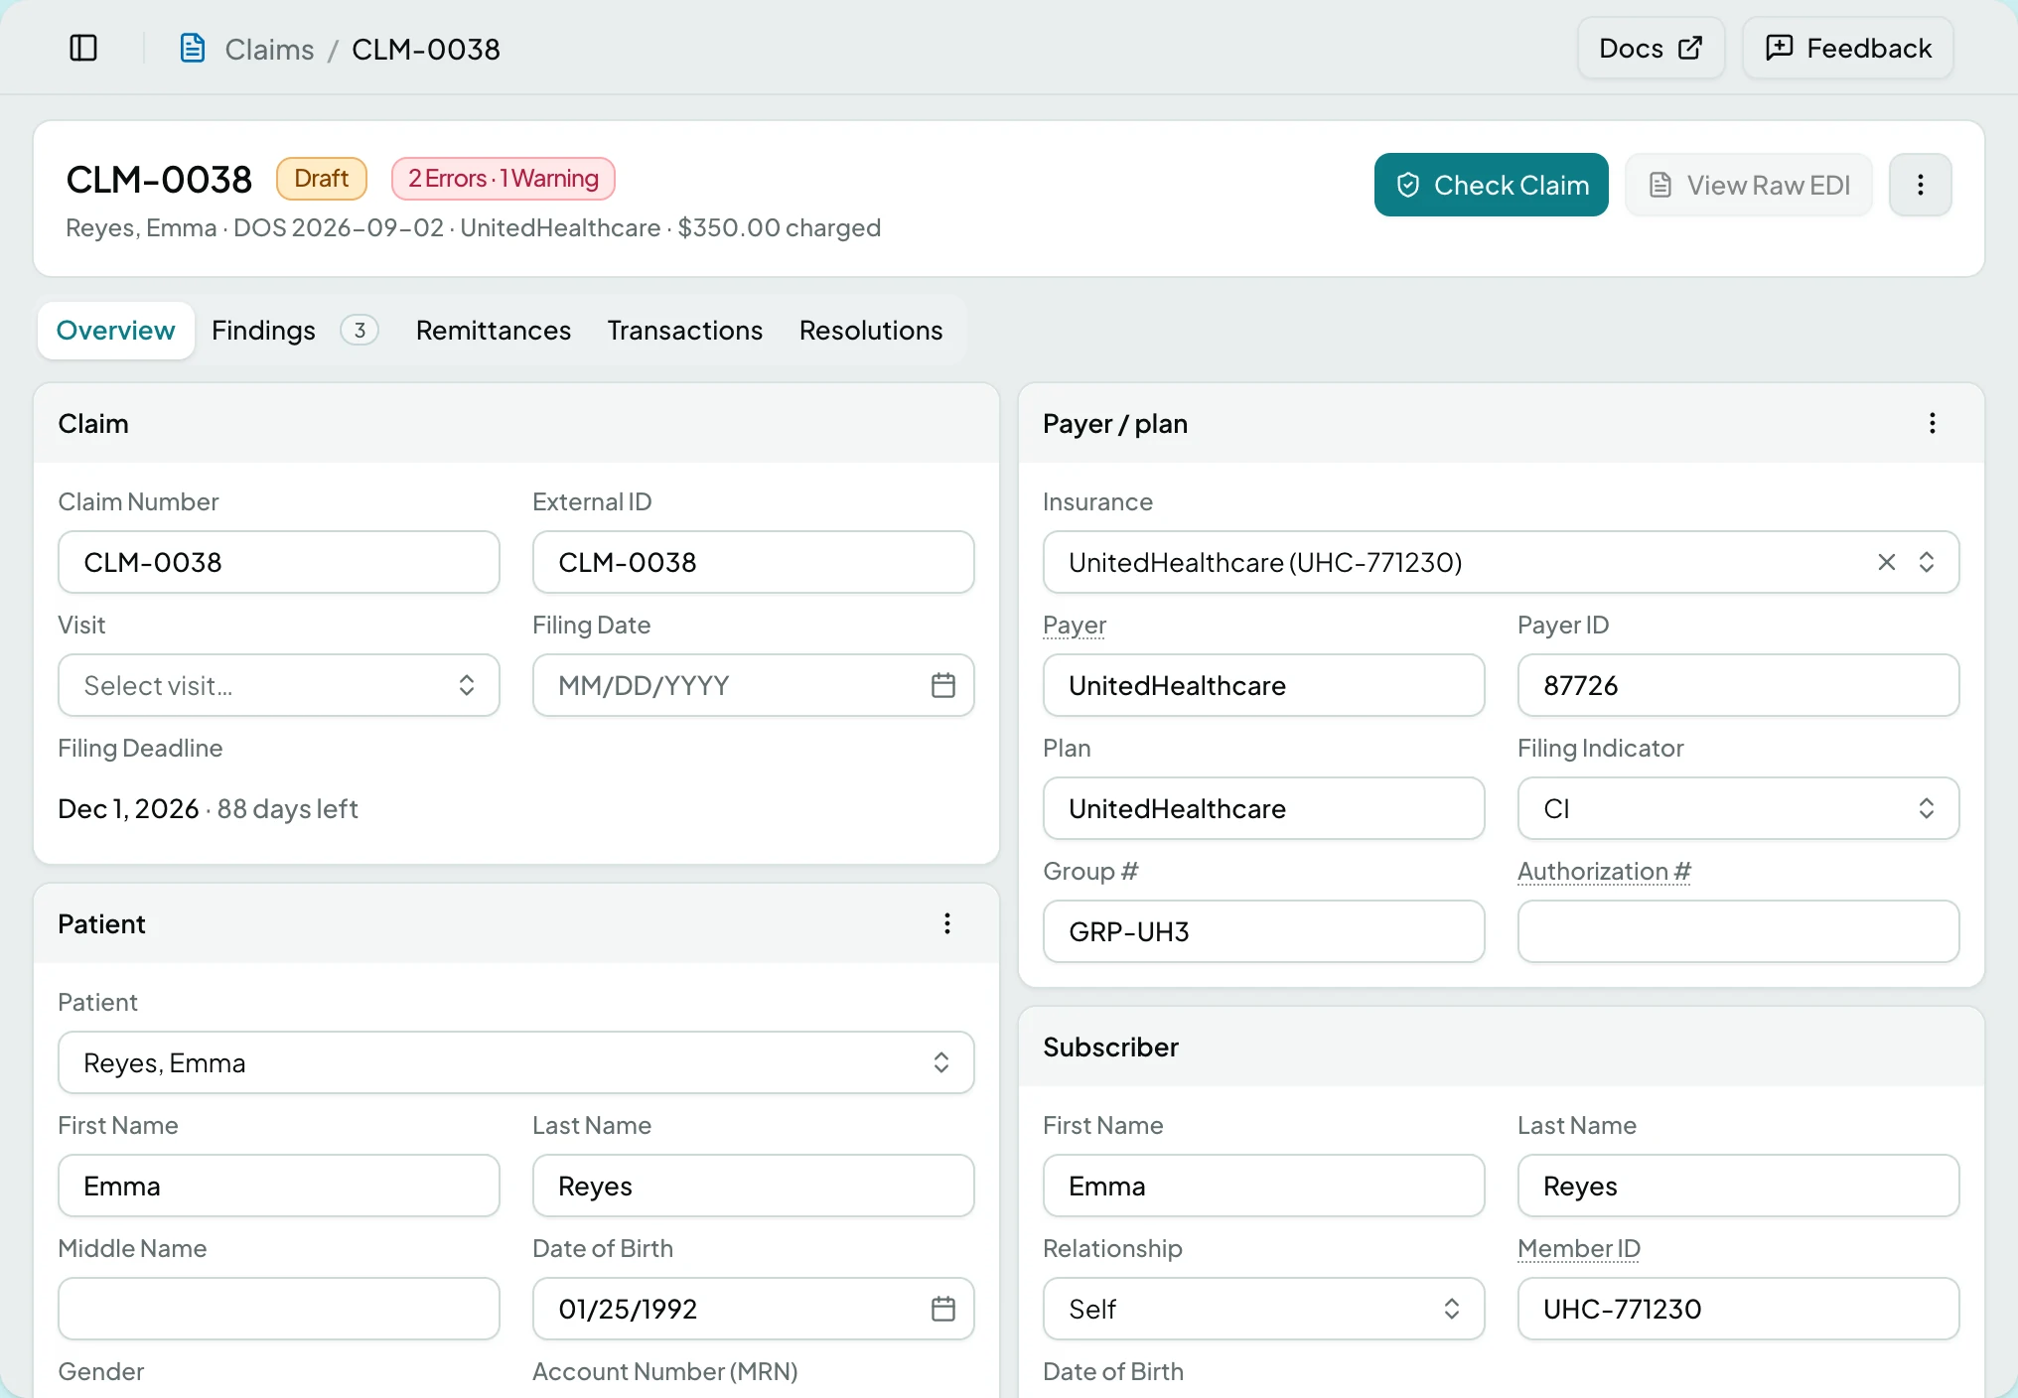
Task: Click the Check Claim button
Action: pyautogui.click(x=1491, y=185)
